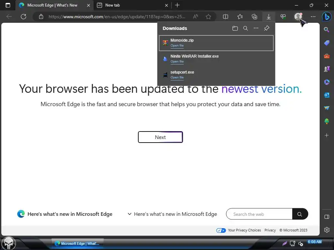Open file link under Monoxide.zip
The width and height of the screenshot is (334, 250).
(x=177, y=46)
